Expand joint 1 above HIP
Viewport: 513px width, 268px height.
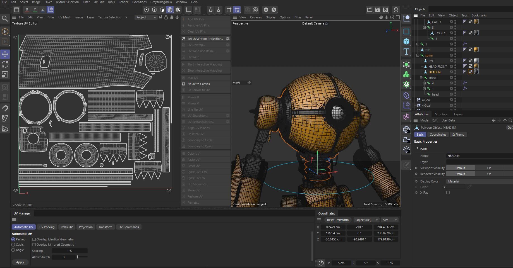pyautogui.click(x=418, y=44)
